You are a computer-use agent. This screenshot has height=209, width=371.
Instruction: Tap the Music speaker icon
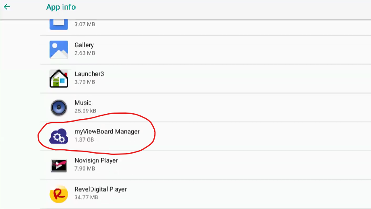click(x=59, y=107)
